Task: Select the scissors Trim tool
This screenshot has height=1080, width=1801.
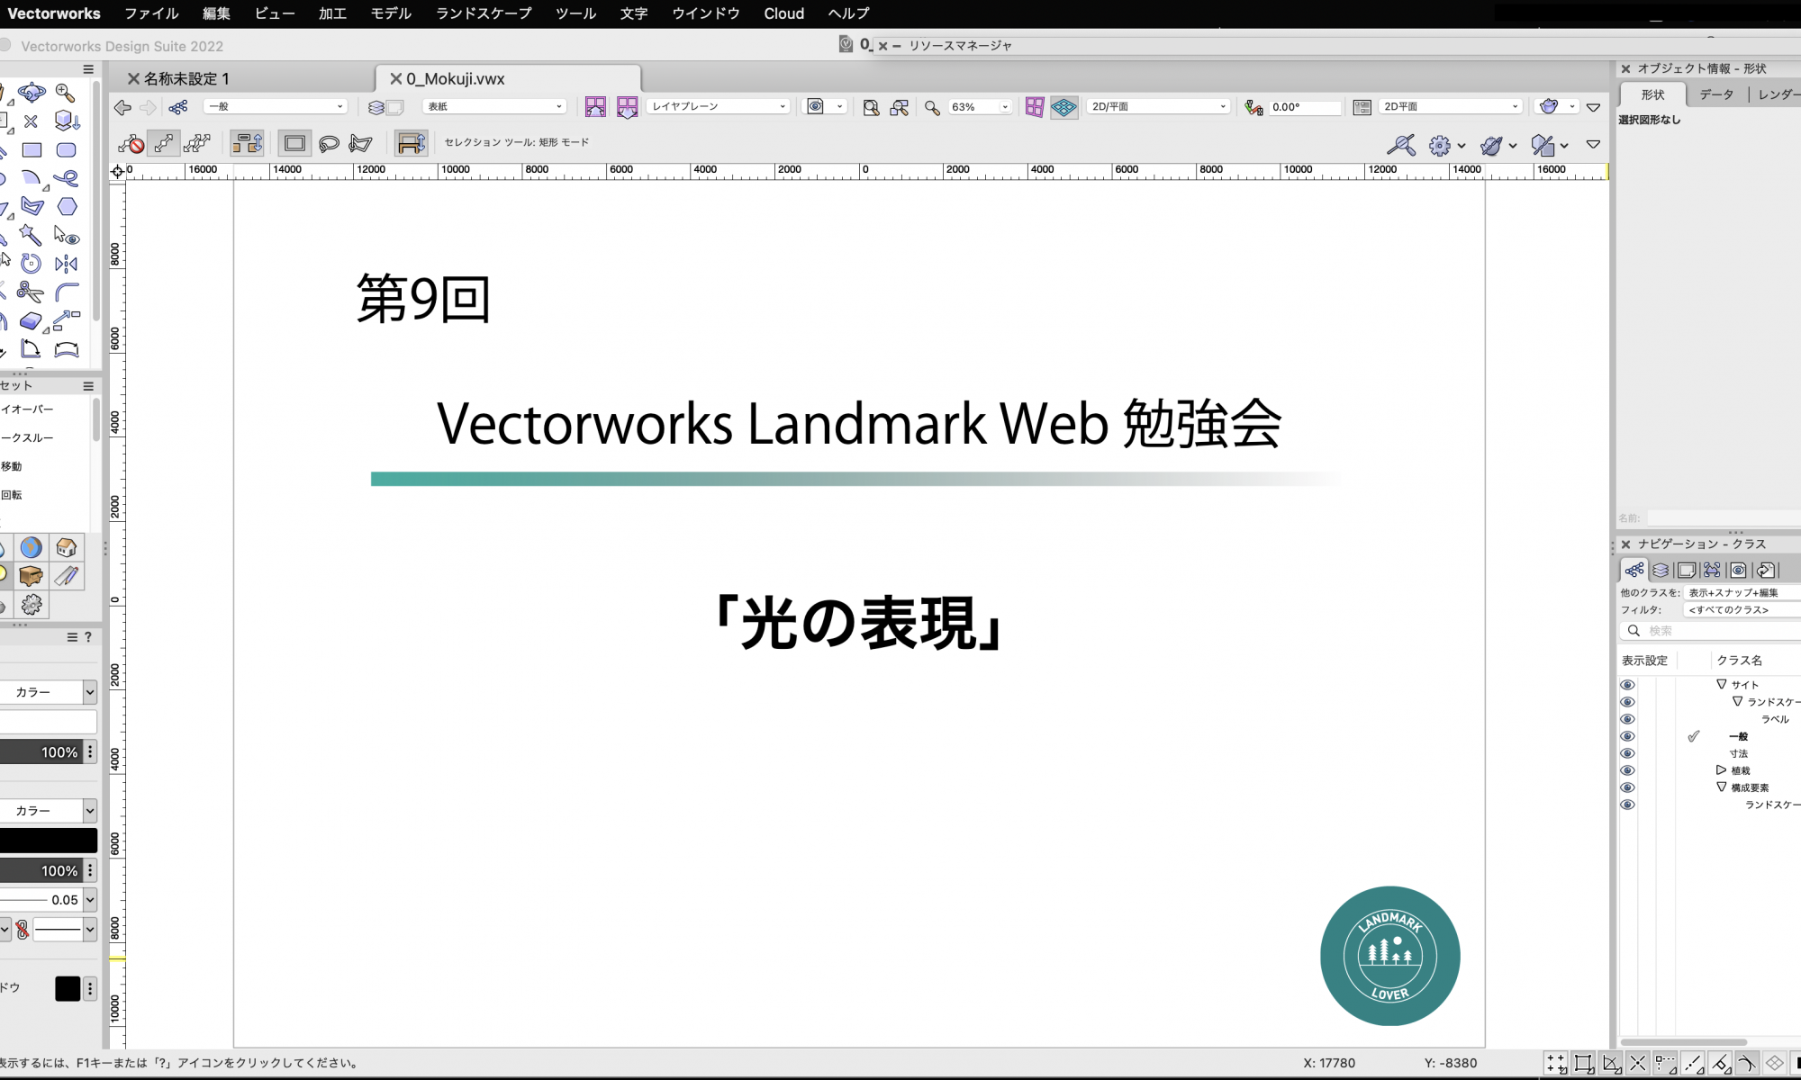Action: [31, 292]
